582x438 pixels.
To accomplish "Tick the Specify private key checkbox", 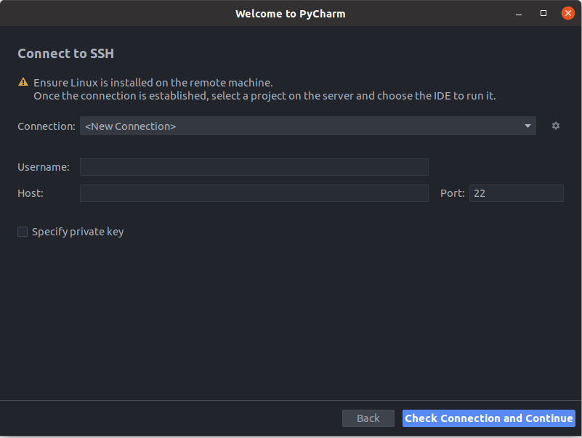I will (23, 232).
